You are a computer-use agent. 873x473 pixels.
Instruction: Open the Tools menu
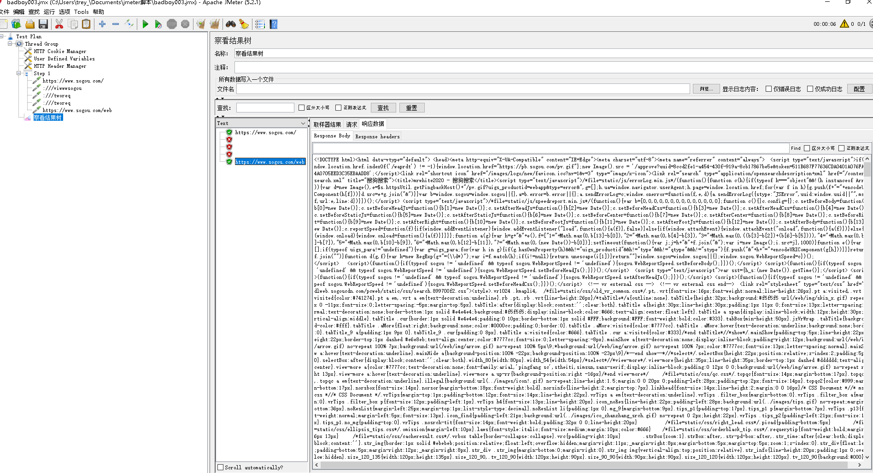tap(82, 12)
